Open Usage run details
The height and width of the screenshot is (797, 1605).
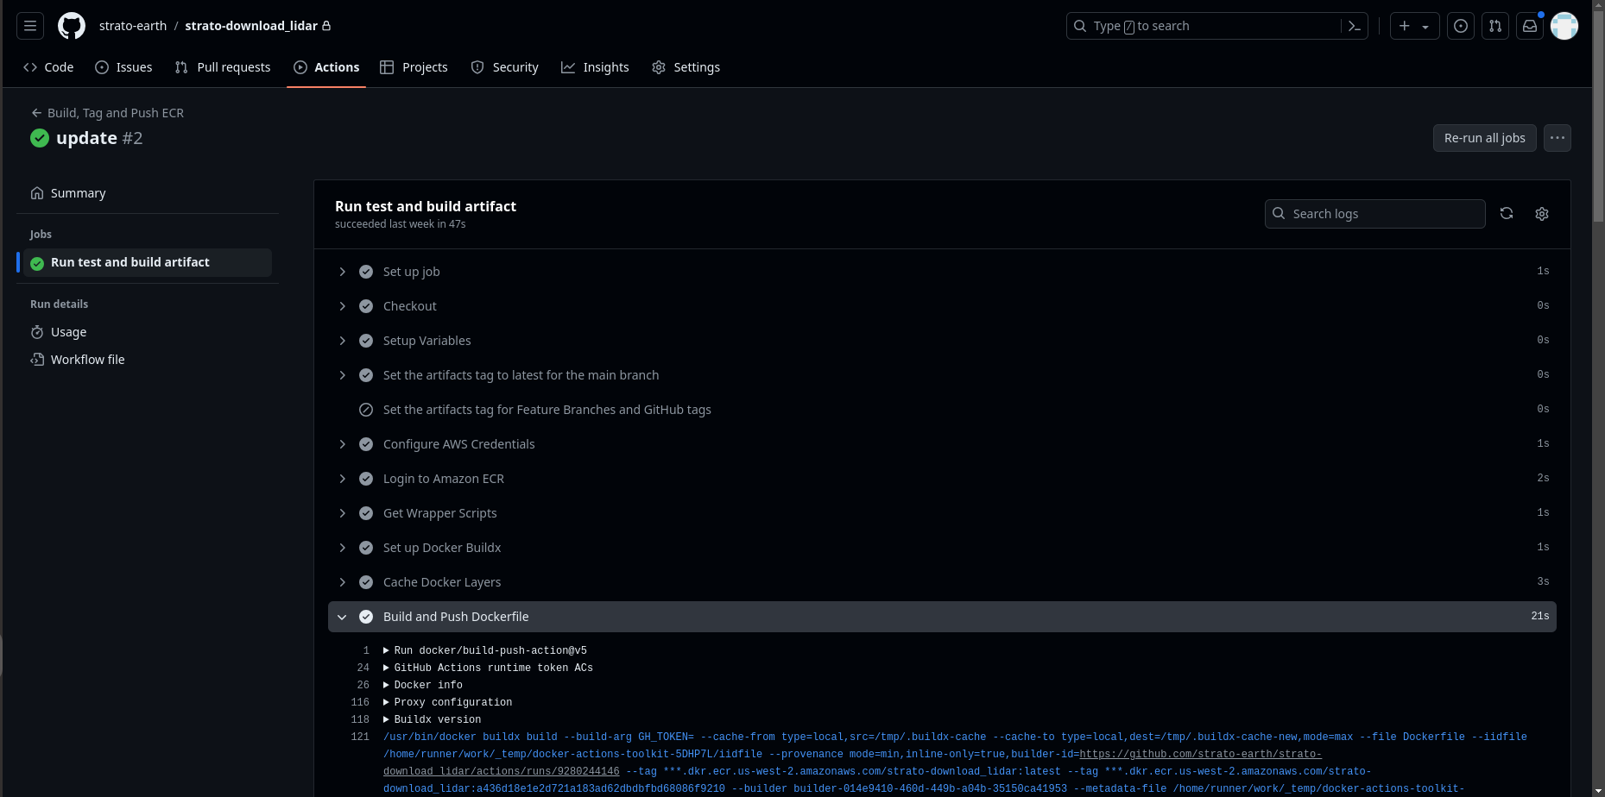click(x=148, y=332)
